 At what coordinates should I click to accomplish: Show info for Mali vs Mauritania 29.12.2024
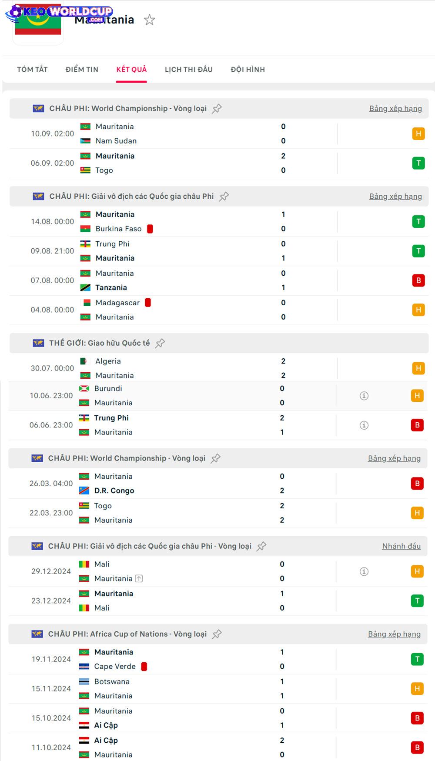(364, 571)
